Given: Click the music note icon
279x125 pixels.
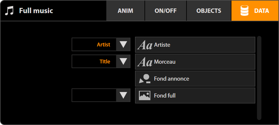Looking at the screenshot, I should click(9, 11).
